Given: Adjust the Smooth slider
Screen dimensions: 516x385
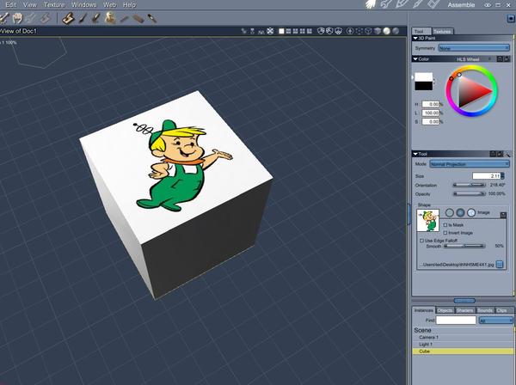Looking at the screenshot, I should [464, 246].
